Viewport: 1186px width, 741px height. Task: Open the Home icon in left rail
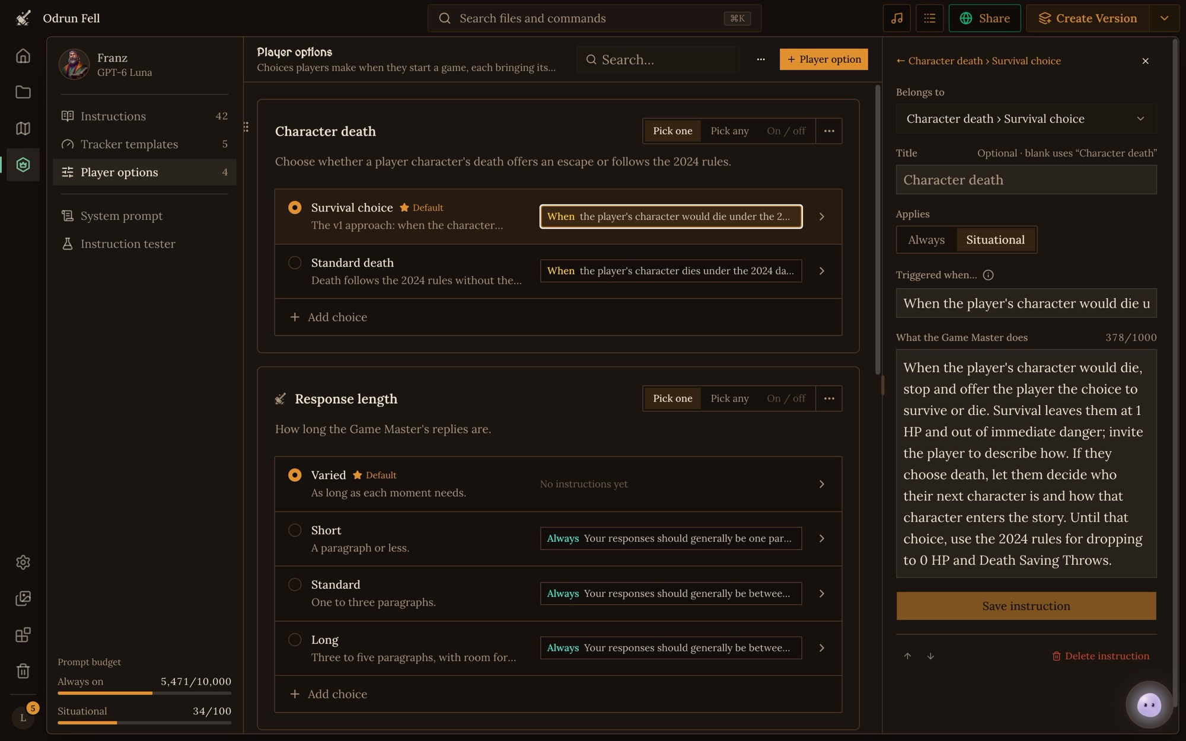pyautogui.click(x=23, y=56)
